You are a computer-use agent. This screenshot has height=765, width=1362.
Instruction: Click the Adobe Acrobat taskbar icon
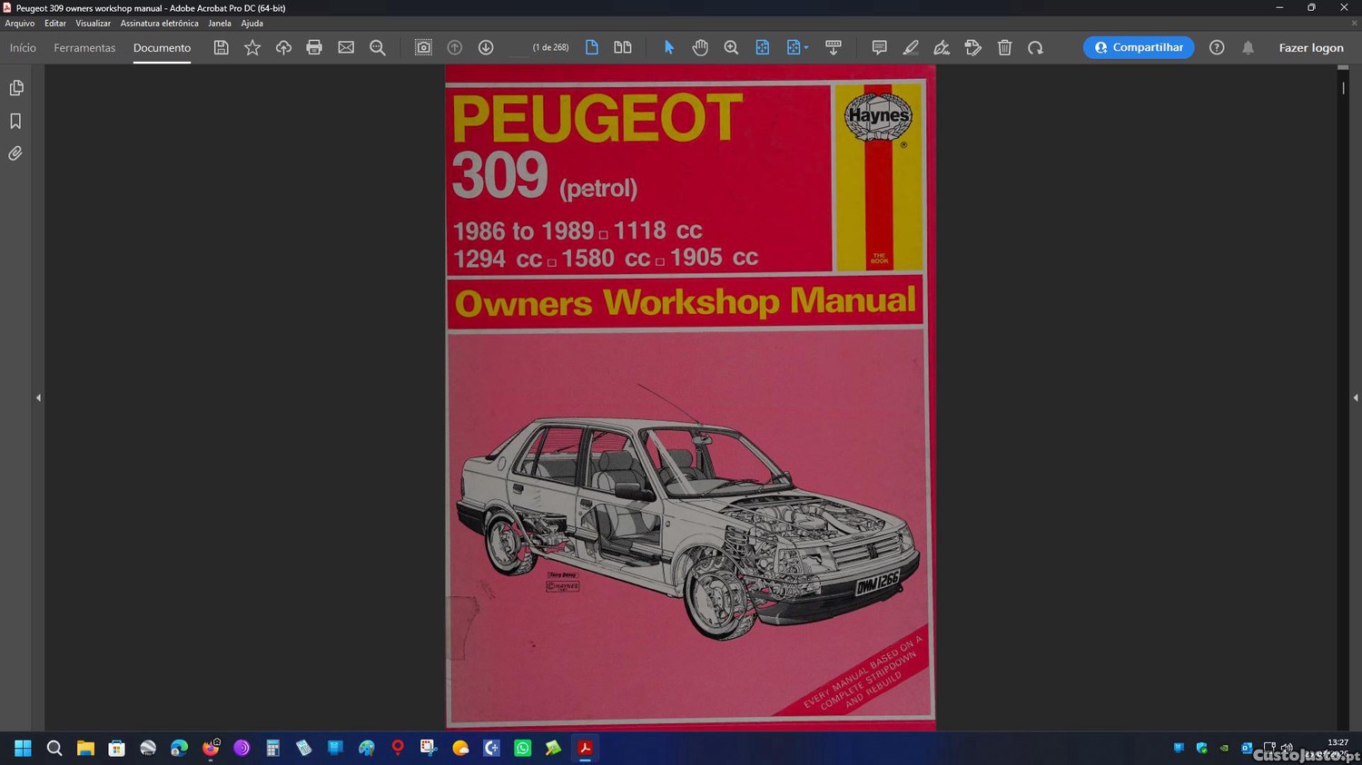tap(586, 748)
